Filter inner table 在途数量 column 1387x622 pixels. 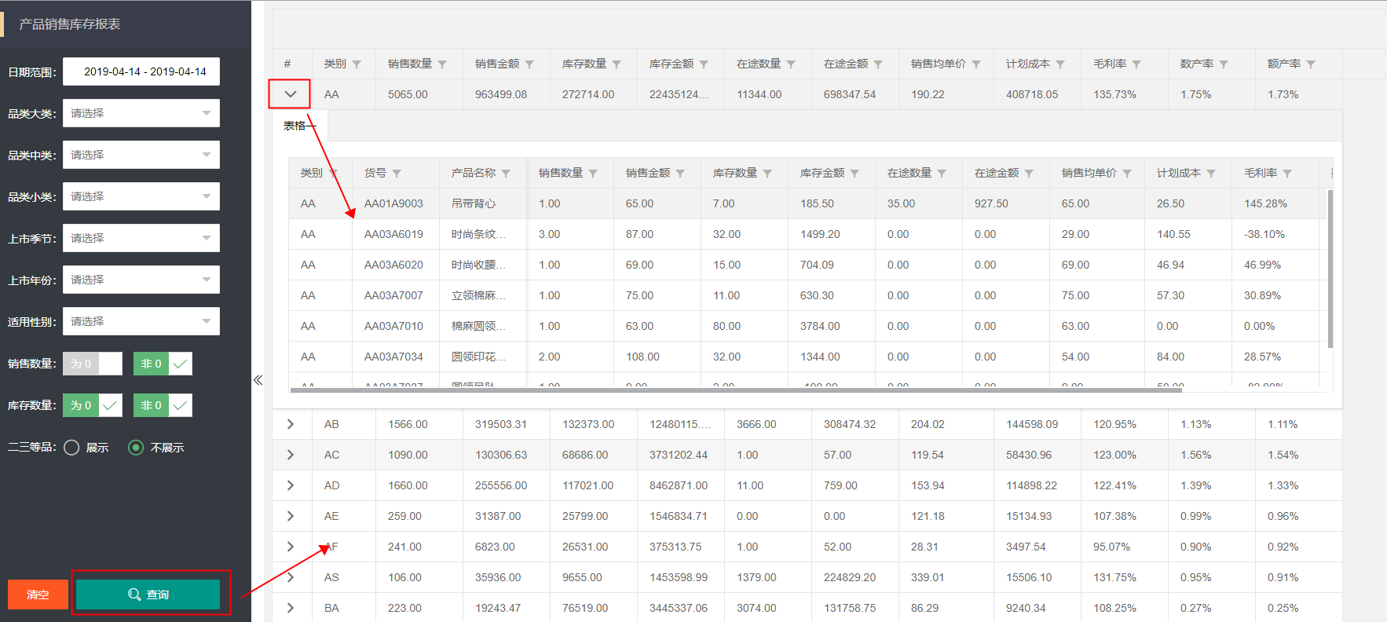pos(942,174)
